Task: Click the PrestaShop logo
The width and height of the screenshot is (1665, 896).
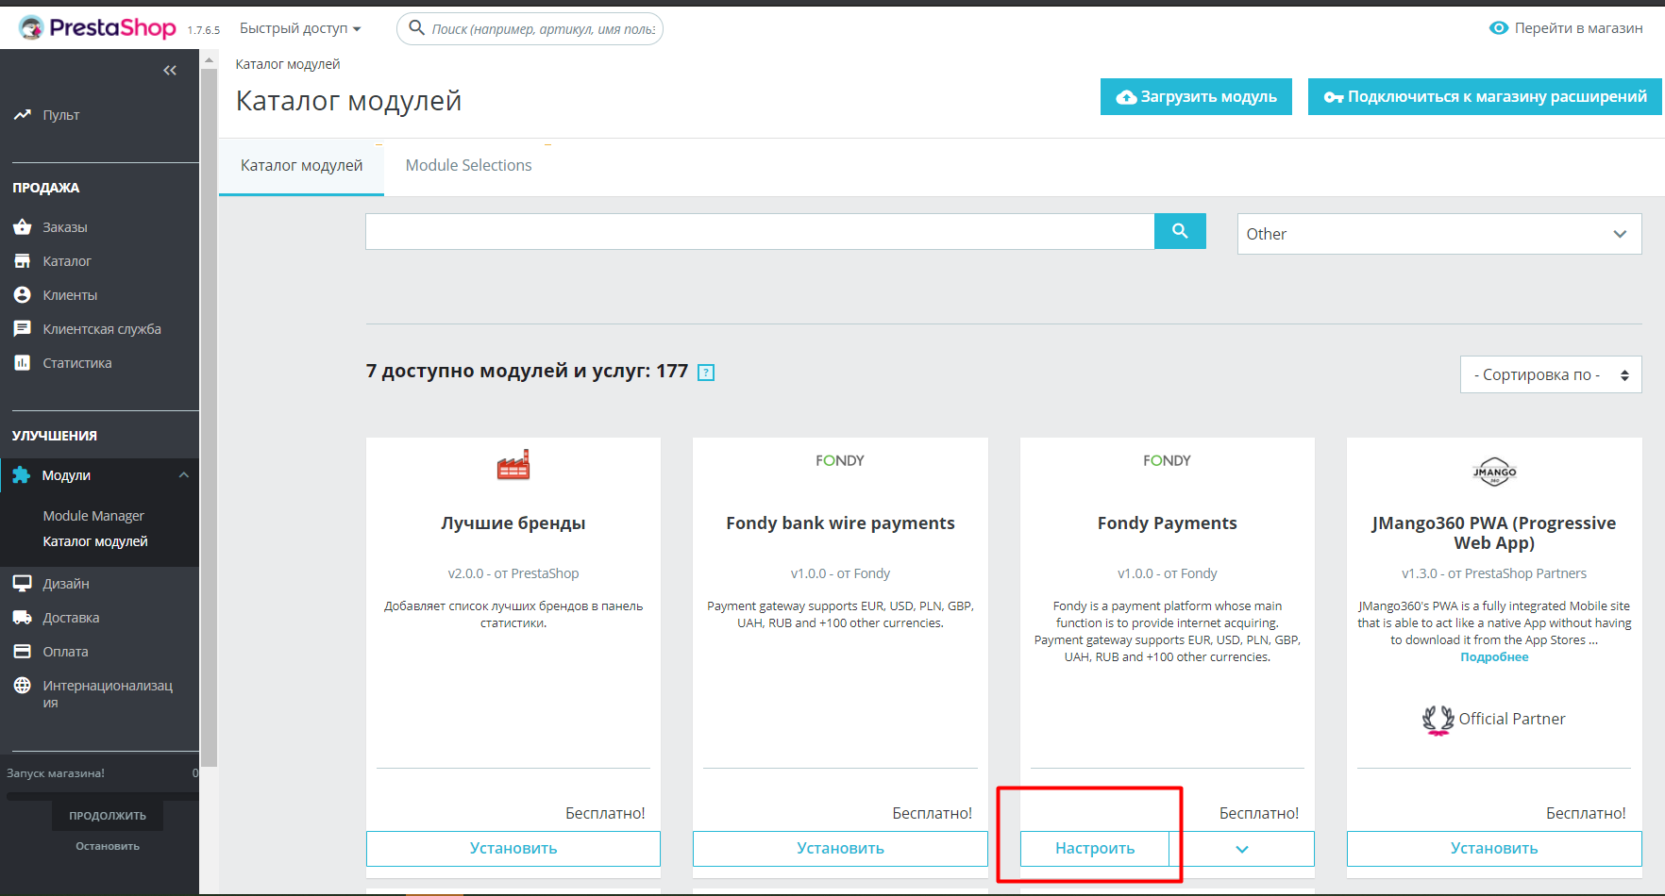Action: [x=97, y=28]
